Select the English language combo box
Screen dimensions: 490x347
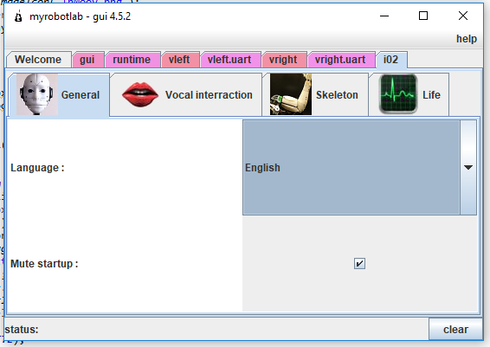359,167
